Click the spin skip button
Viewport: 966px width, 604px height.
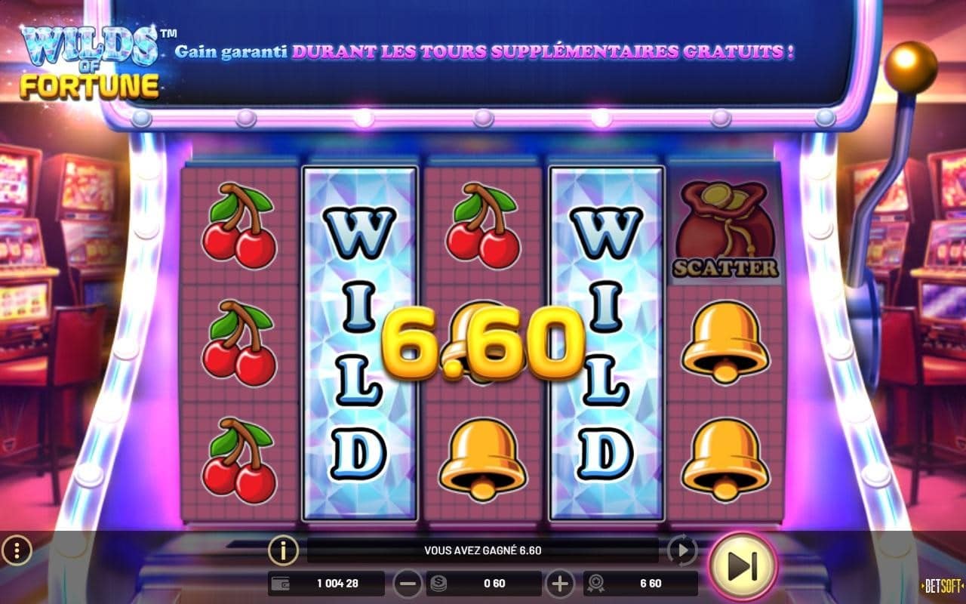[x=743, y=567]
